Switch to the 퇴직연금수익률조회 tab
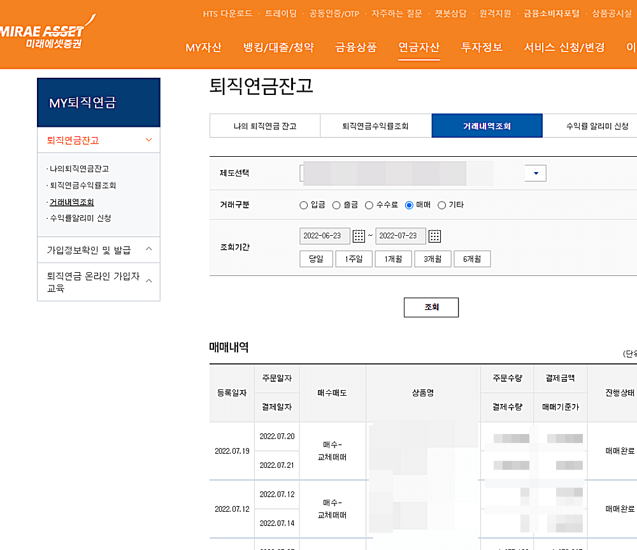 pos(375,126)
